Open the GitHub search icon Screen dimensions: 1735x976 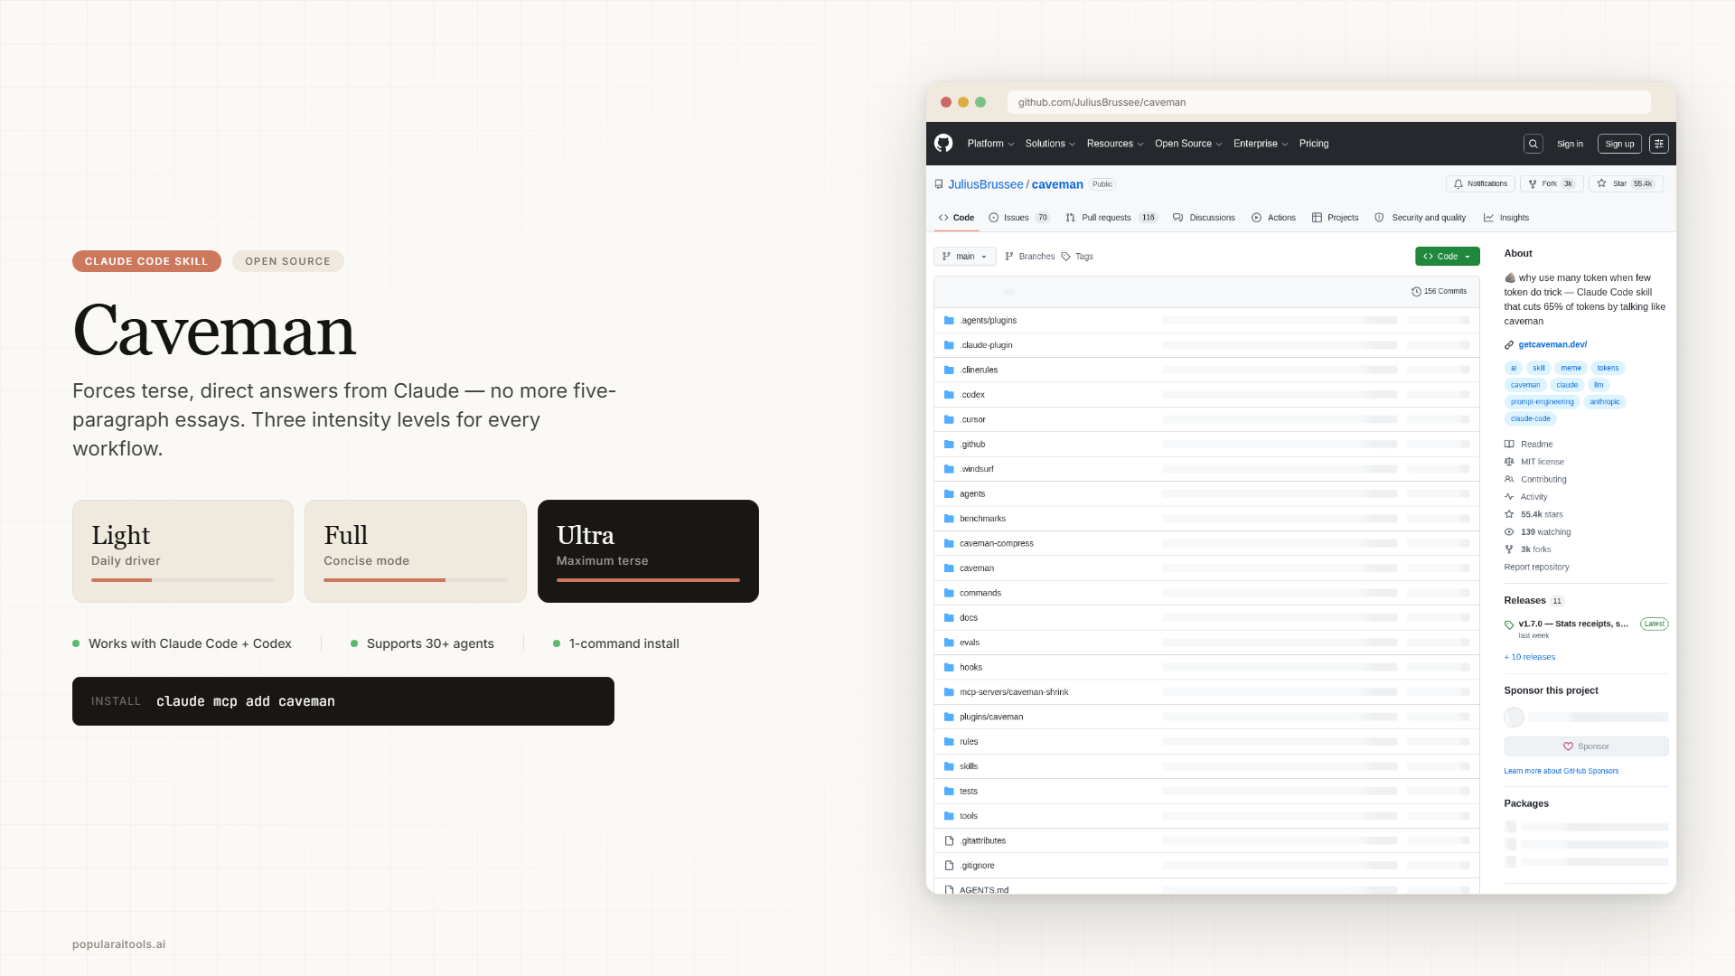coord(1533,144)
